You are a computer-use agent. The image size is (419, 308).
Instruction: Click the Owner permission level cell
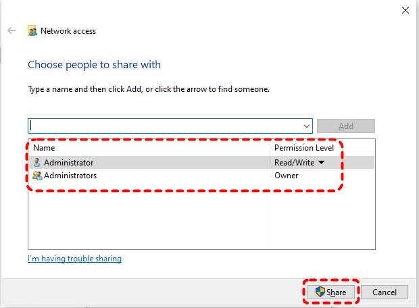point(287,176)
